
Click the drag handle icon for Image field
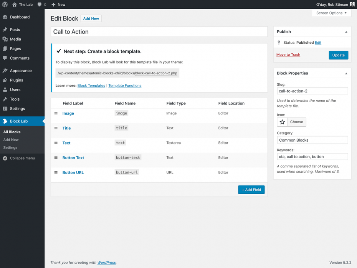point(56,113)
